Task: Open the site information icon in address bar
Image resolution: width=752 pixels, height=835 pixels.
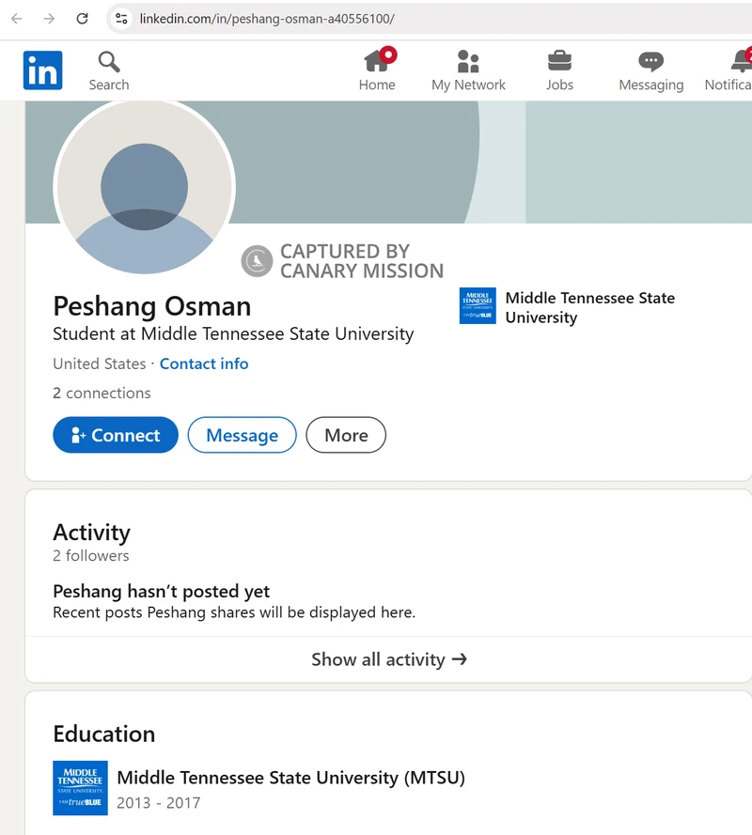Action: [x=121, y=19]
